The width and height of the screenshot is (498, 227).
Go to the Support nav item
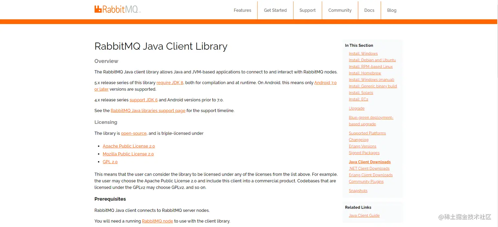coord(307,10)
